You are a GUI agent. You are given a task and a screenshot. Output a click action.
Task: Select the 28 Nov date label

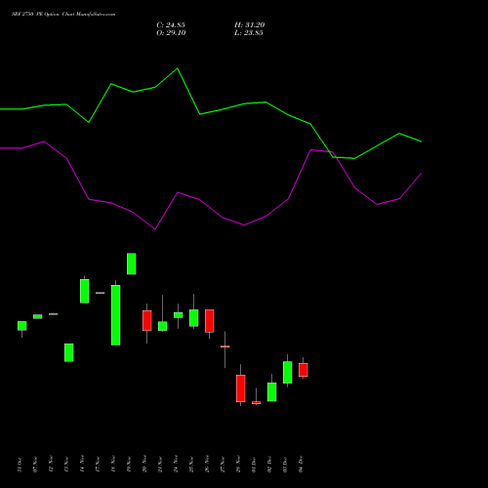click(x=238, y=464)
